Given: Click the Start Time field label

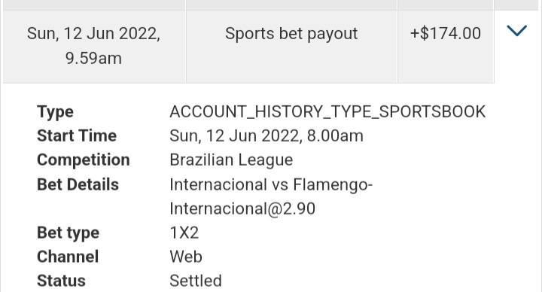Looking at the screenshot, I should [77, 135].
